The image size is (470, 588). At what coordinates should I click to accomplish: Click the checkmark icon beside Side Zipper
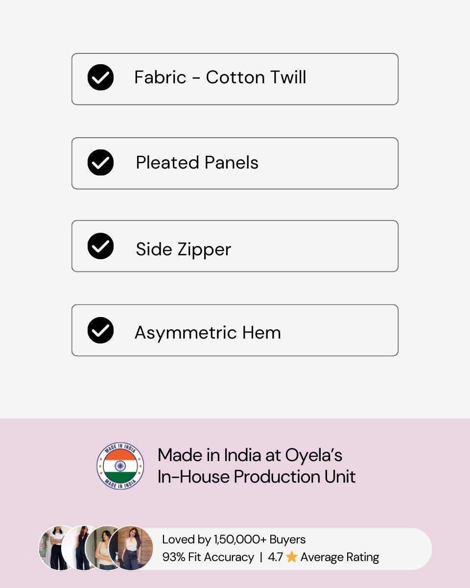(x=100, y=246)
